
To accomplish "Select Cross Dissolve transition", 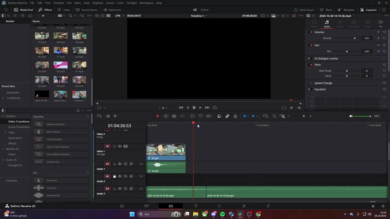I will click(61, 139).
